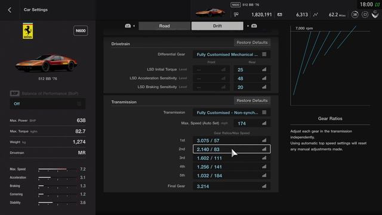Screen dimensions: 382x215
Task: Click the Max. Speed rating bar
Action: click(57, 169)
